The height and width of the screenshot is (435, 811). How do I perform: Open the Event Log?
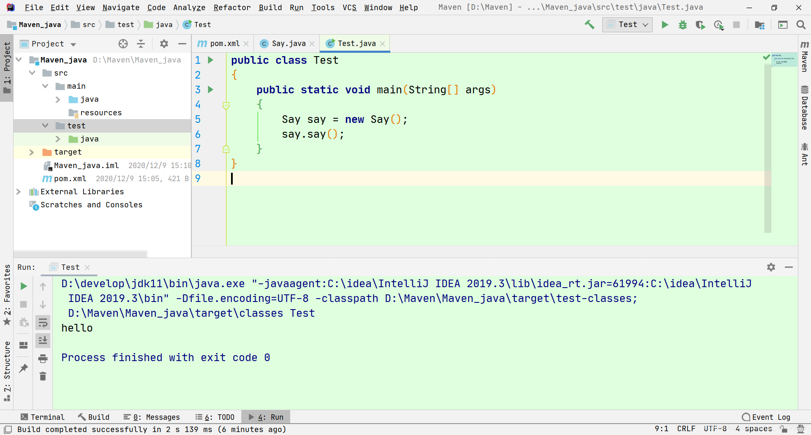point(766,417)
